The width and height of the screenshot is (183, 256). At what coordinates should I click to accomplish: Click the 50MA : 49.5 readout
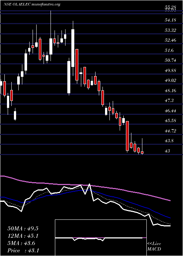[23, 229]
